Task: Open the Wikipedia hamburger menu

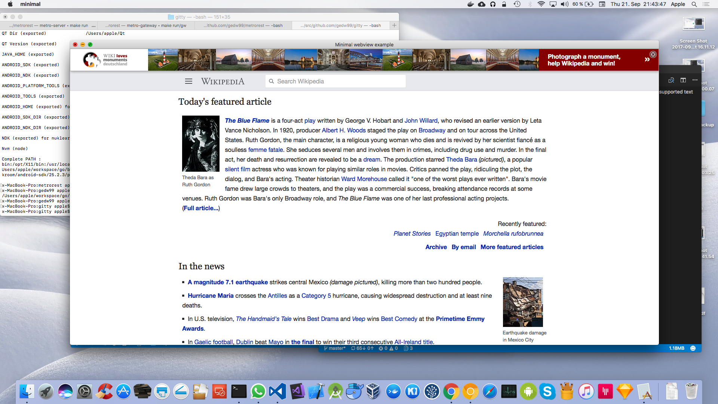Action: (x=188, y=81)
